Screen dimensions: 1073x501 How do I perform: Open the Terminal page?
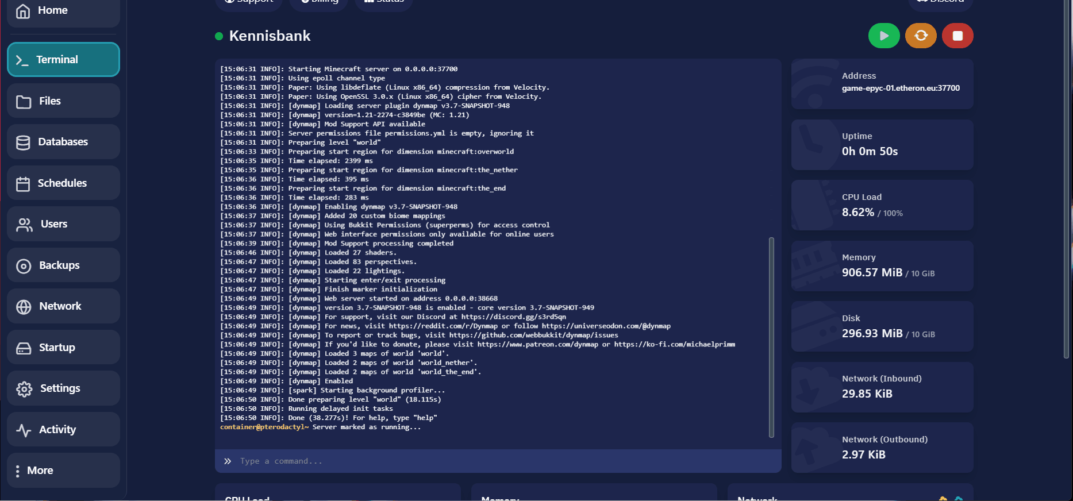point(63,60)
